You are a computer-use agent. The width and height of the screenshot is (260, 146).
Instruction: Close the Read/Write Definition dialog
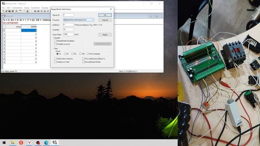tap(111, 9)
